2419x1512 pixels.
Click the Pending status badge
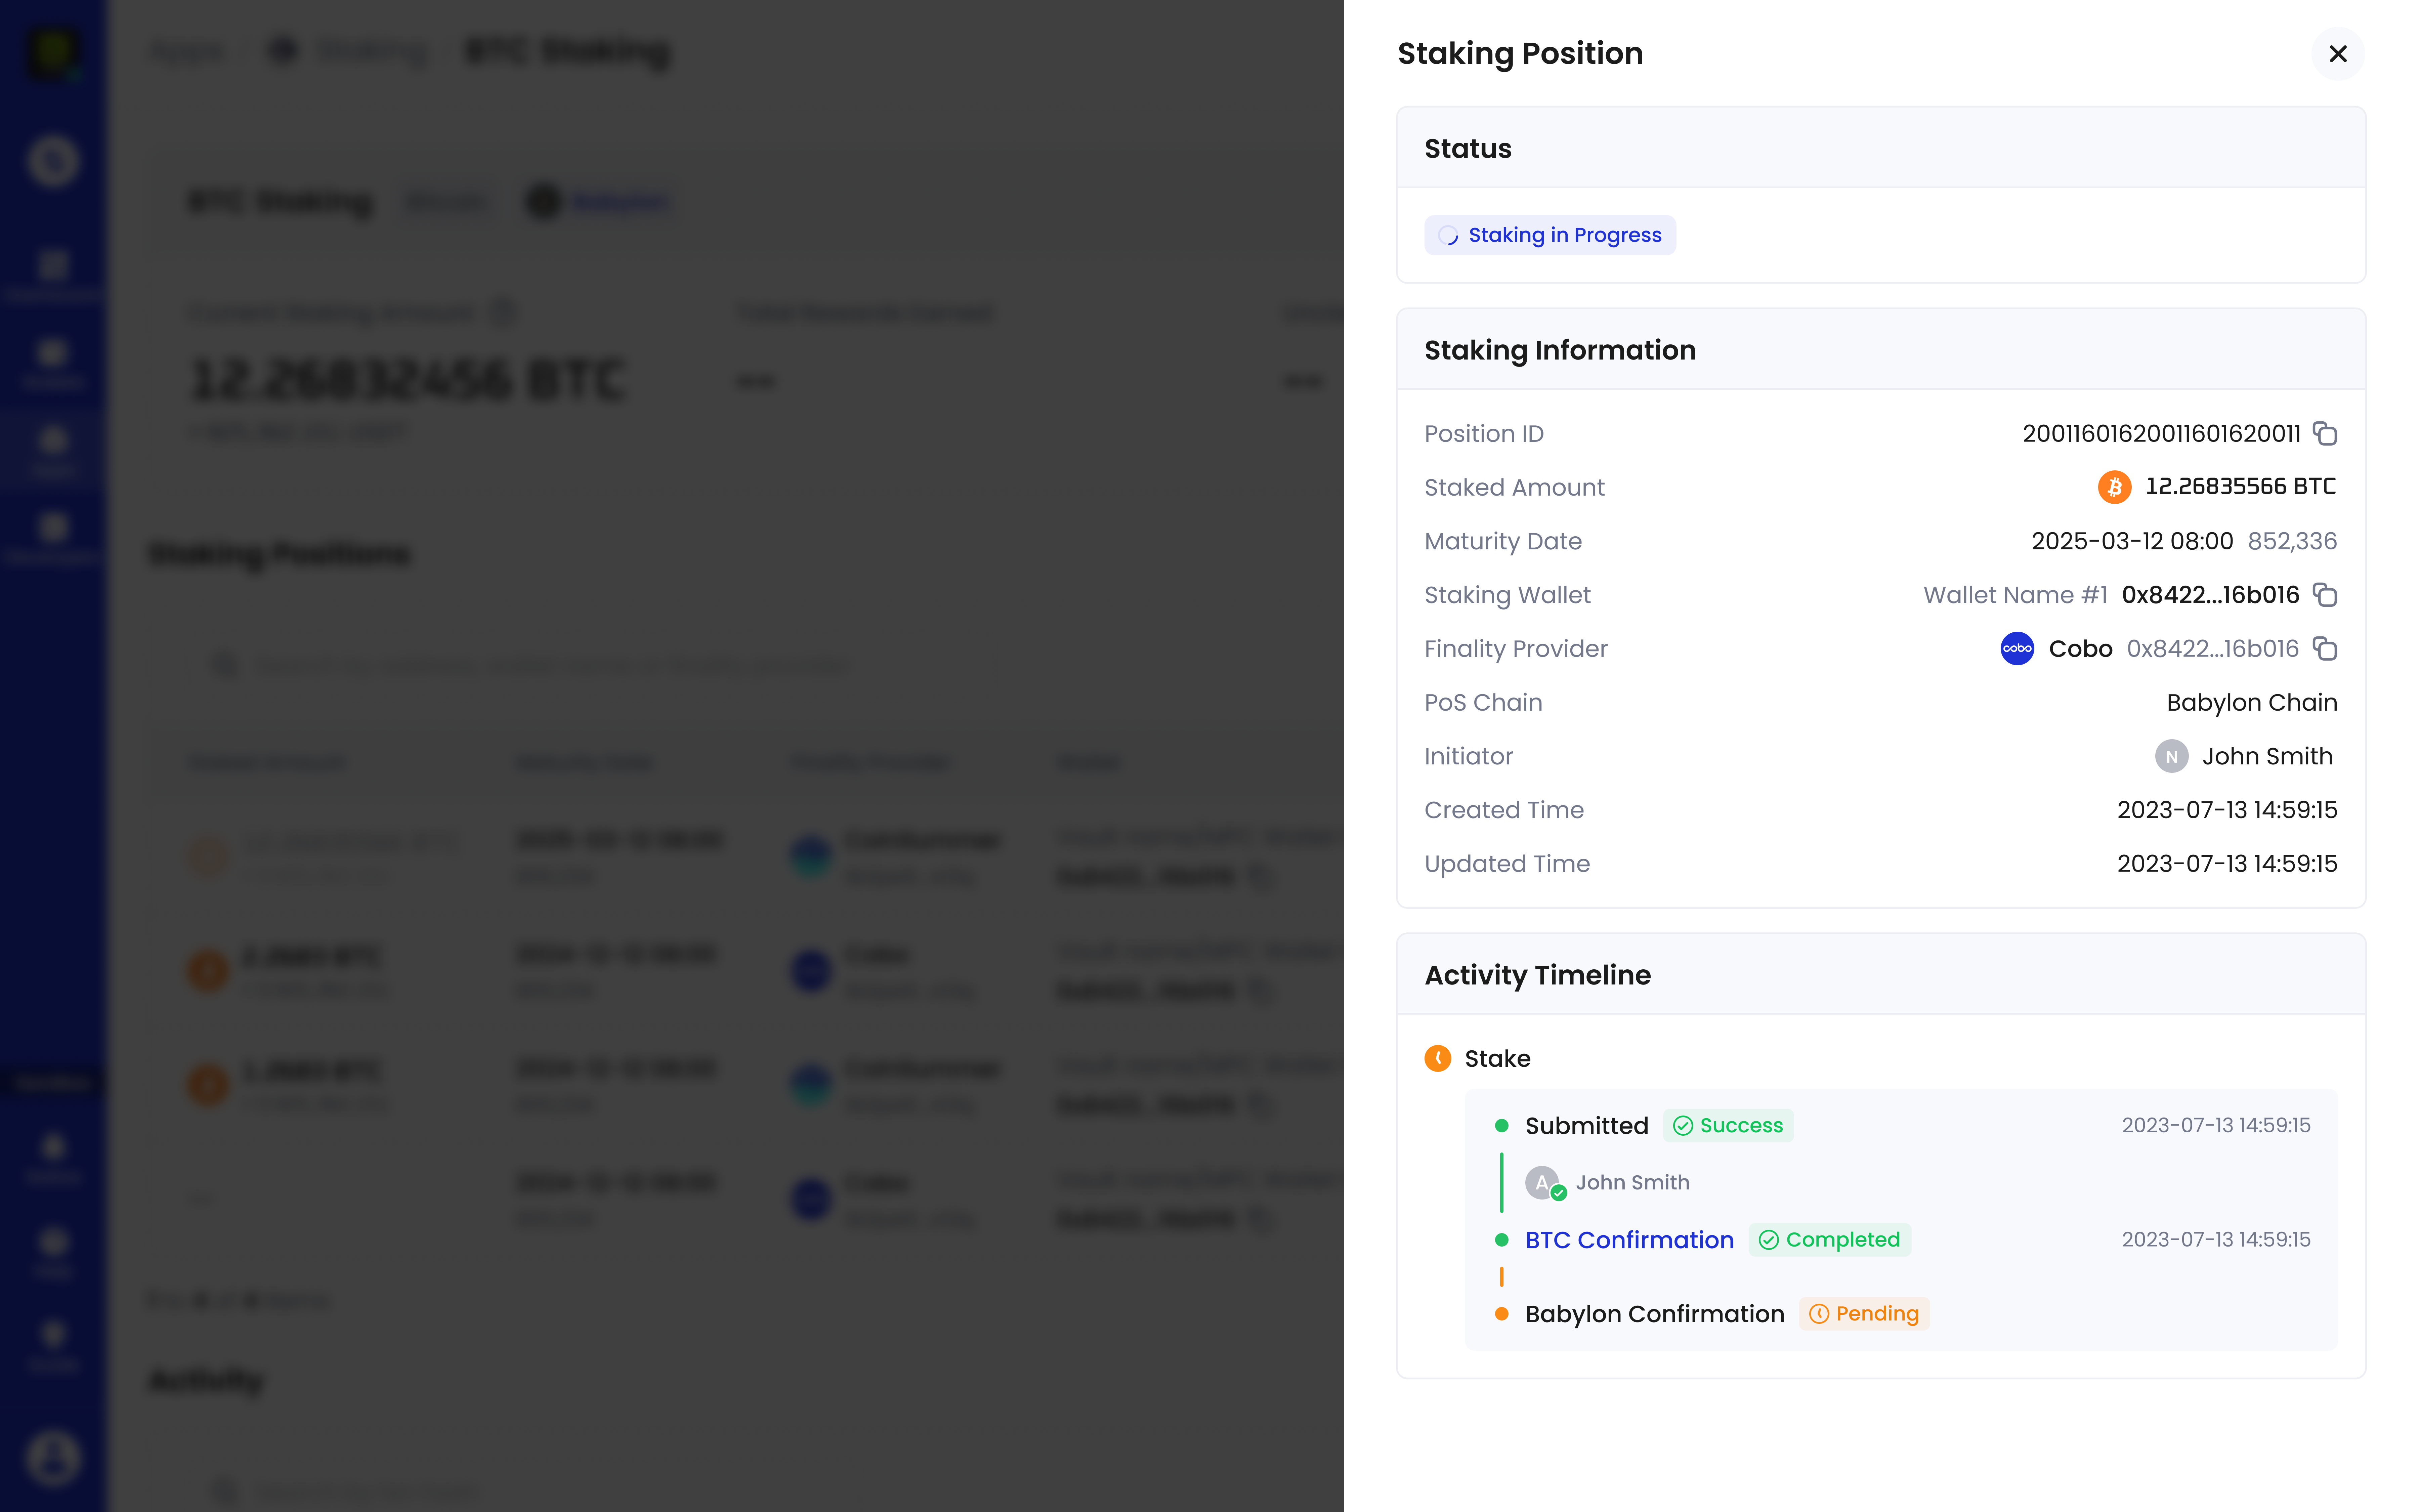[x=1864, y=1314]
